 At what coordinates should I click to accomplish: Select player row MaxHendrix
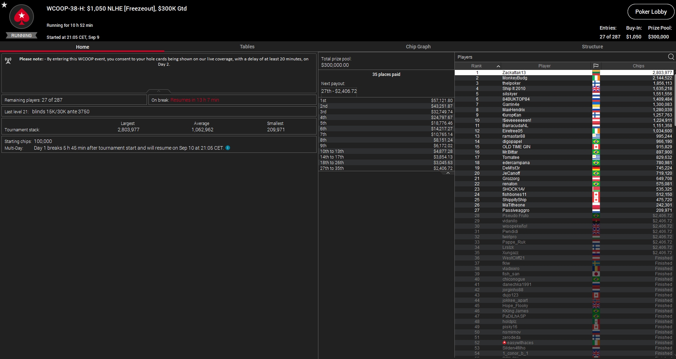[564, 110]
